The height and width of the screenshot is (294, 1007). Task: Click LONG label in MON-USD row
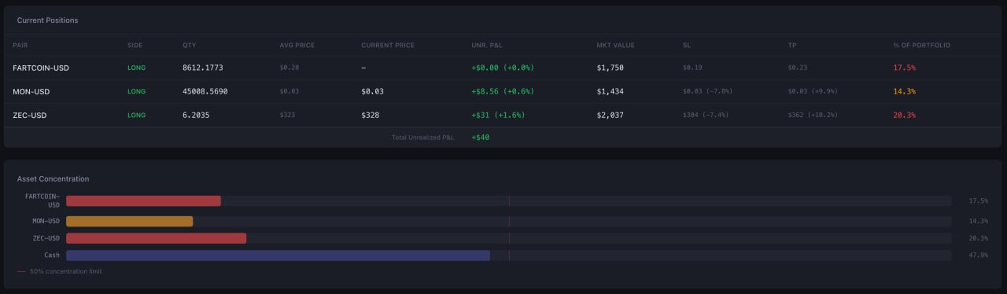point(136,92)
